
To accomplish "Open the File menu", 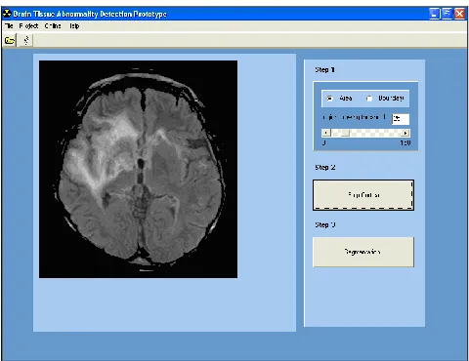I will coord(9,26).
